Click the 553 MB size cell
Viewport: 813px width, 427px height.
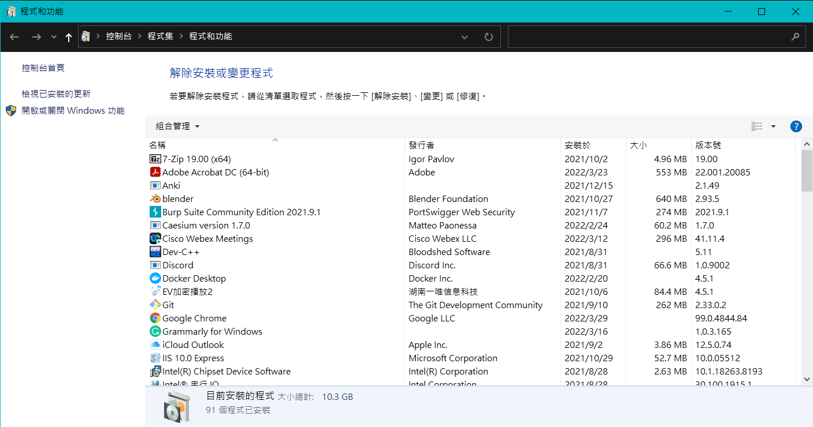(x=671, y=172)
